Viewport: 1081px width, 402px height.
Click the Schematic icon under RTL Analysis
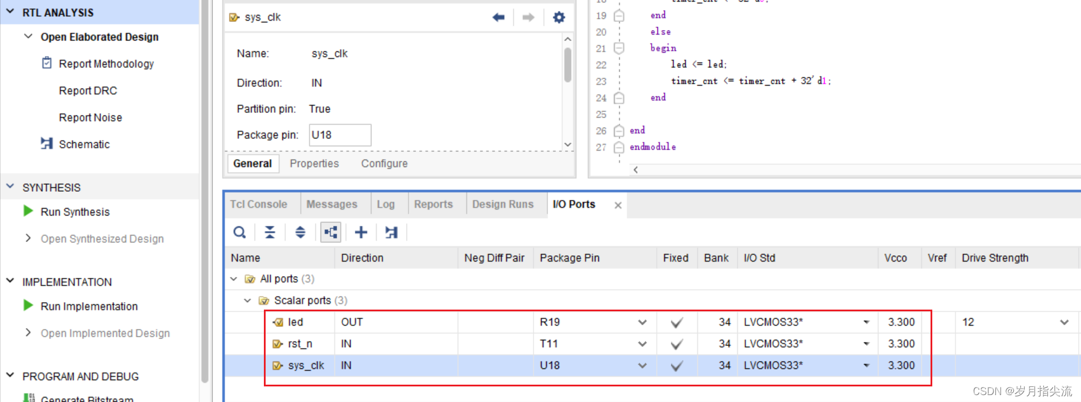click(x=47, y=143)
